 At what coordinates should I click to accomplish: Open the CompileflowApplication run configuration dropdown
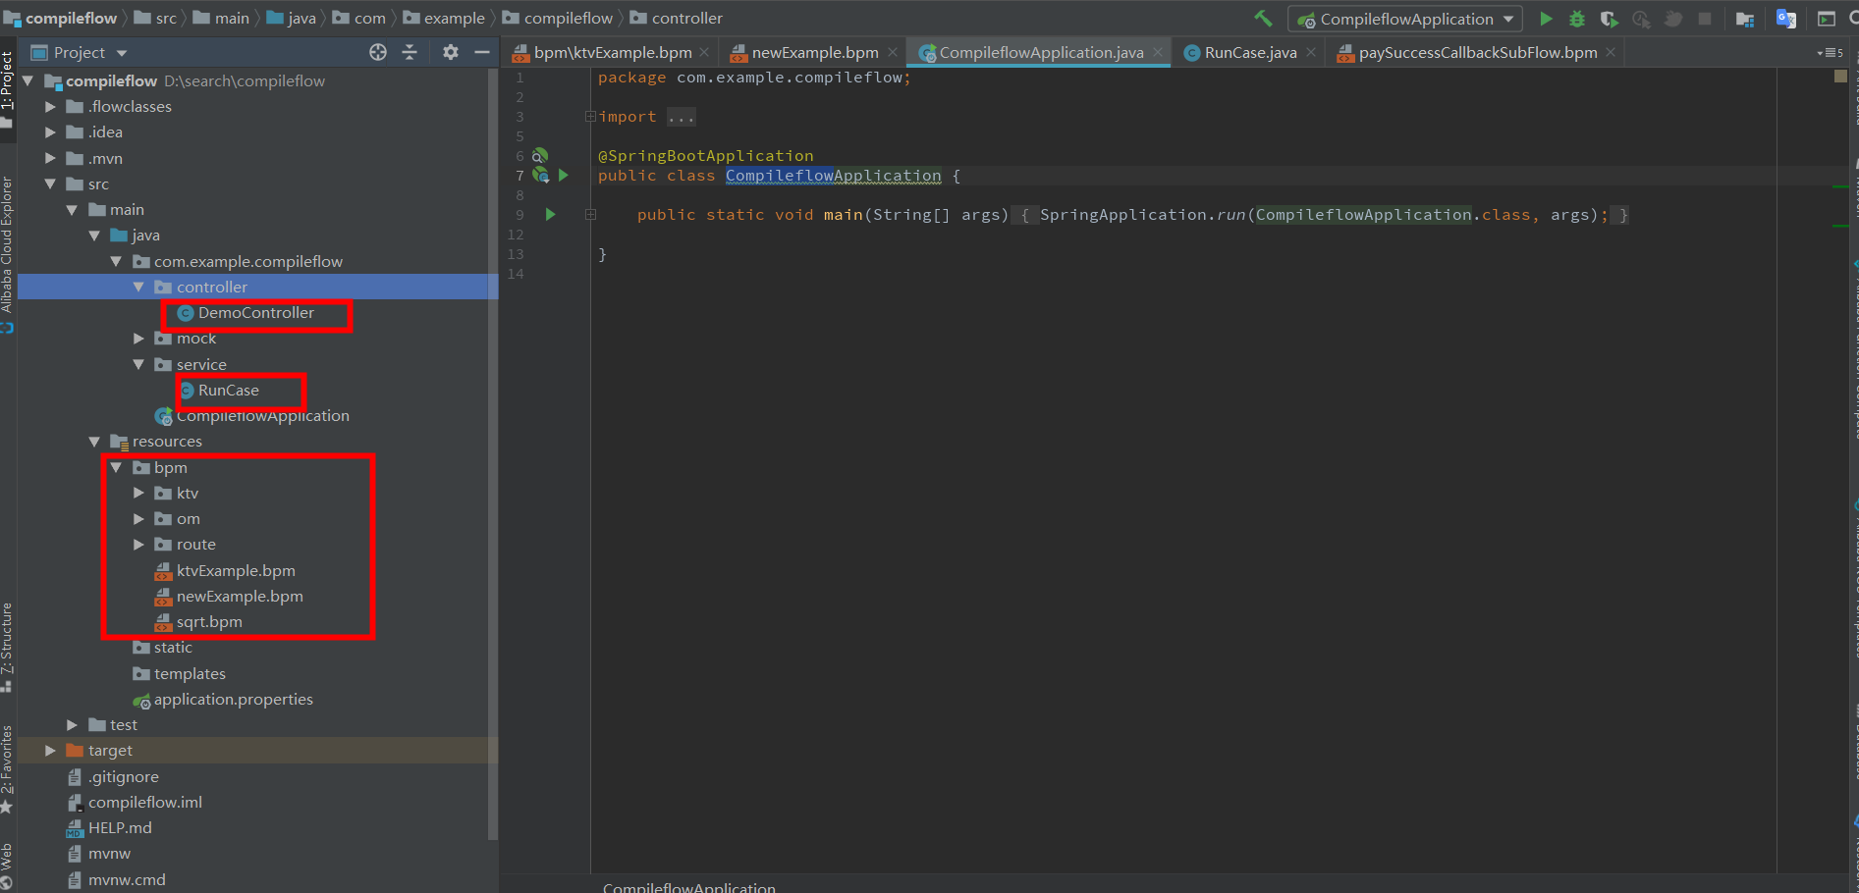[1405, 19]
